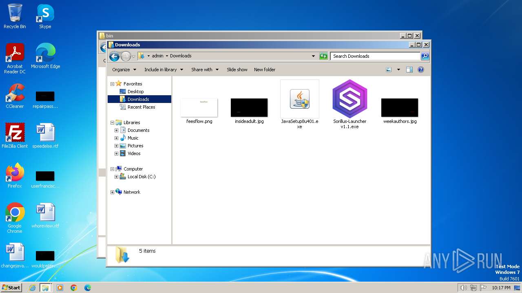The height and width of the screenshot is (293, 522).
Task: Collapse the Libraries tree section
Action: pyautogui.click(x=113, y=122)
